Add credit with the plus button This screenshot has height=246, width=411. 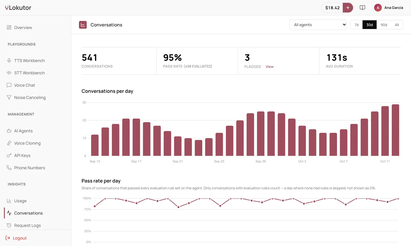(348, 8)
